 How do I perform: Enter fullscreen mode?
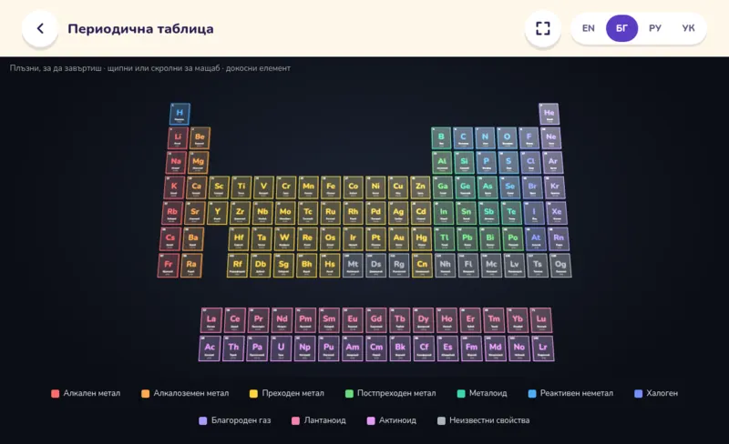coord(542,28)
